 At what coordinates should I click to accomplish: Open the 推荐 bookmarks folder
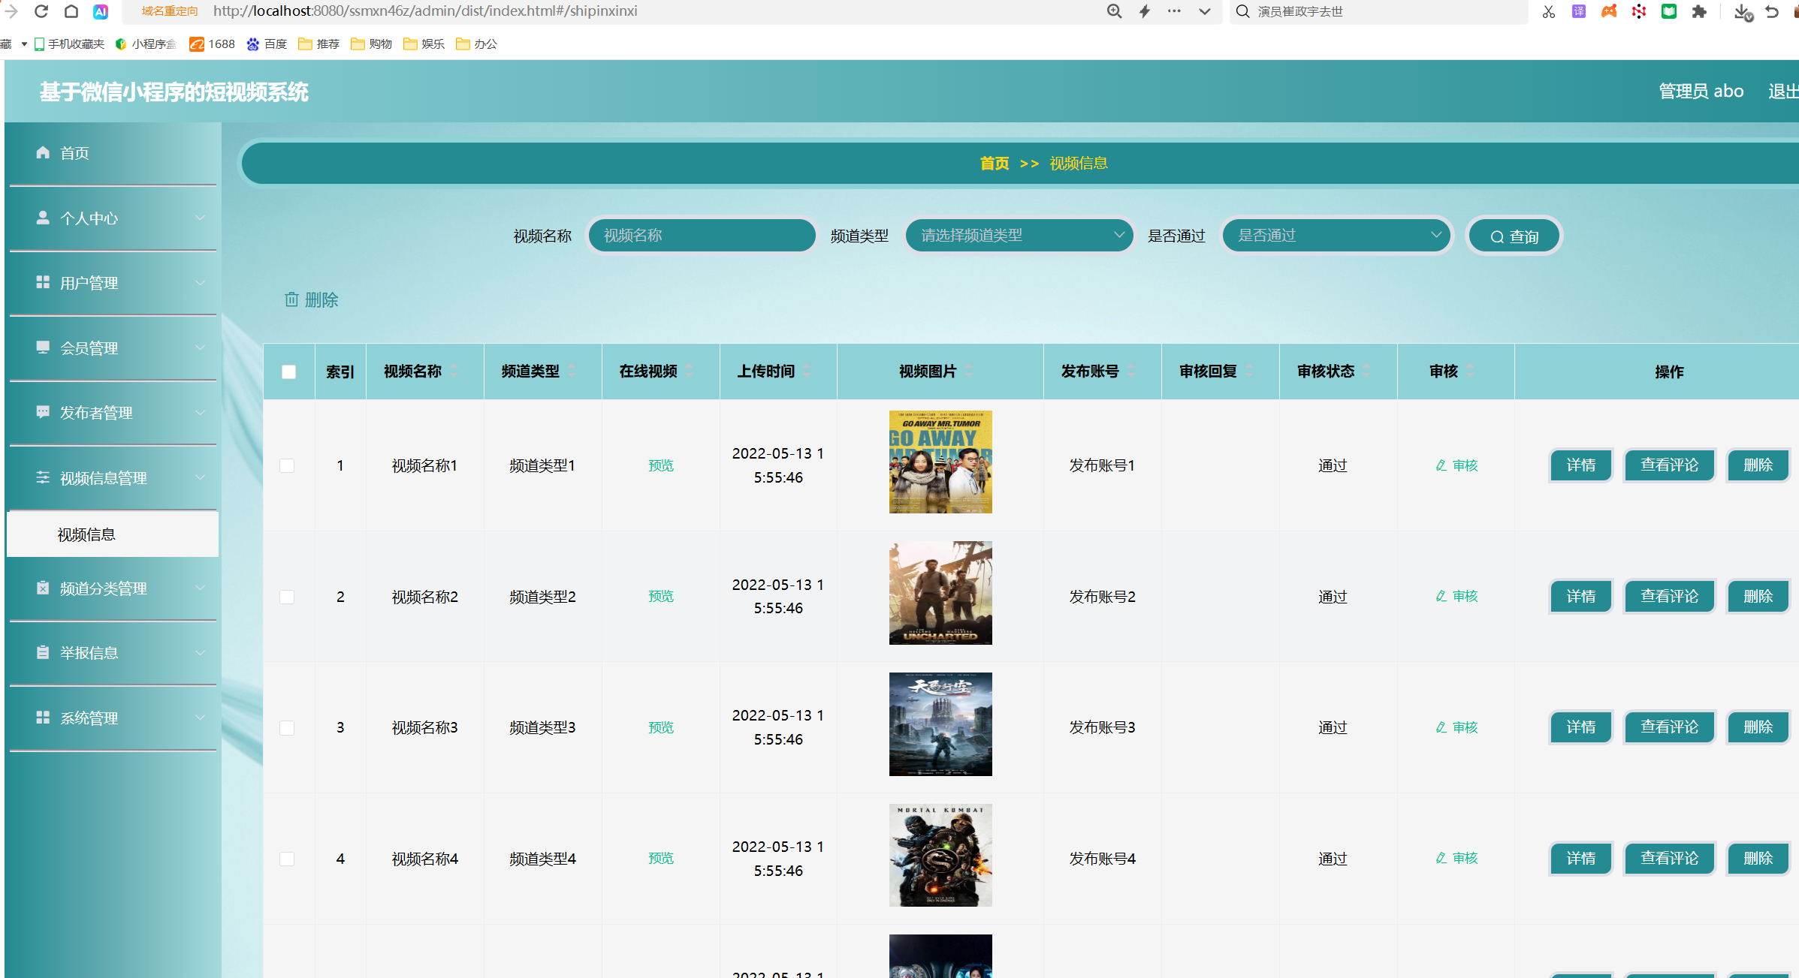319,44
